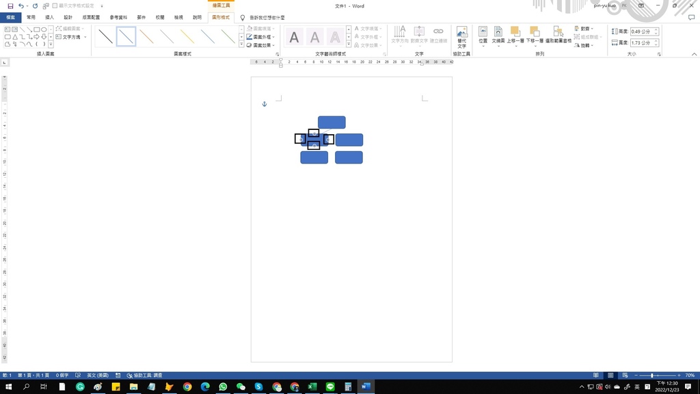Open the Customize Quick Access Toolbar arrow
Viewport: 700px width, 394px height.
(102, 6)
